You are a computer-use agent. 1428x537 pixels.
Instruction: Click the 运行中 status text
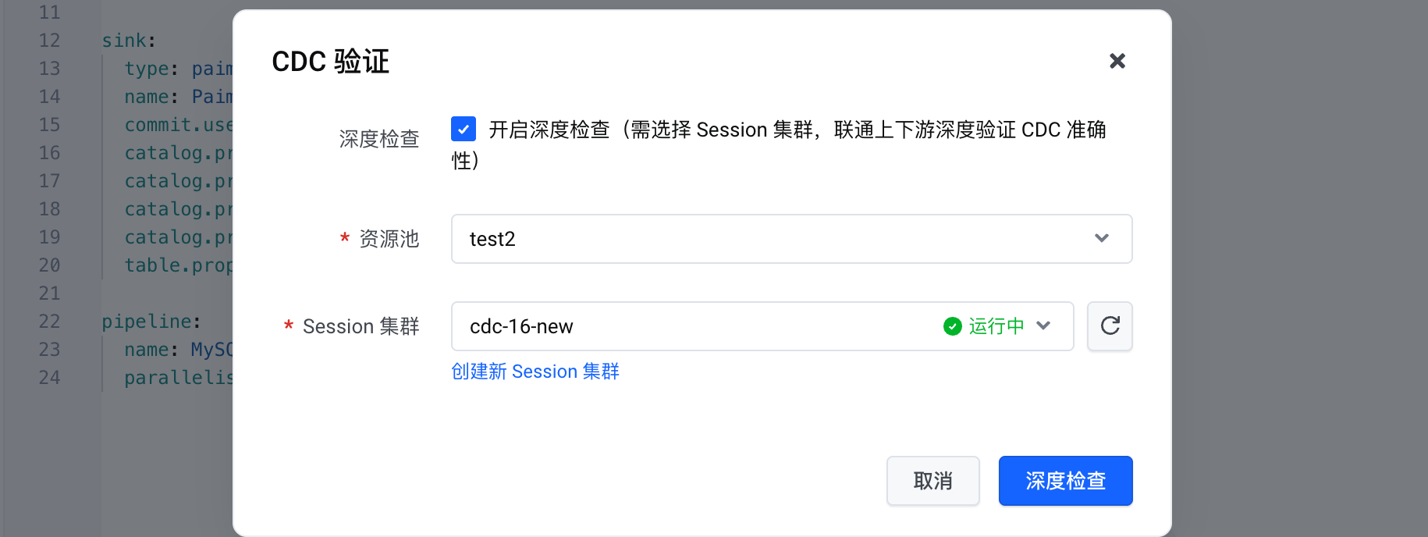click(996, 326)
